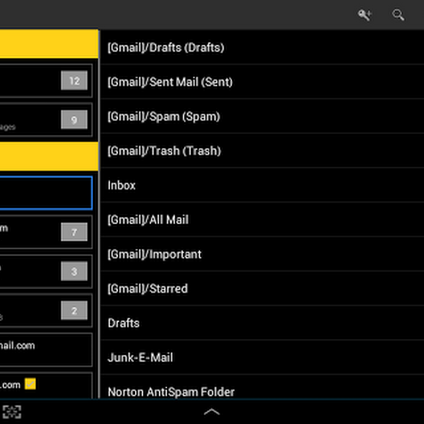Select the account row ending in mail.com
This screenshot has height=424, width=424.
46,350
